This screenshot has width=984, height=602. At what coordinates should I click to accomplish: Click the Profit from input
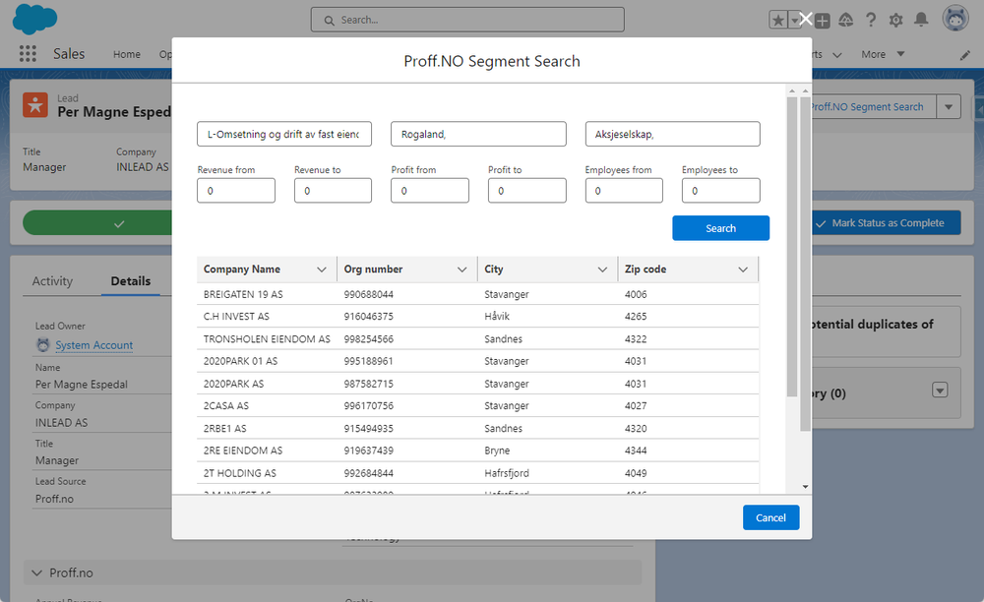pyautogui.click(x=430, y=191)
